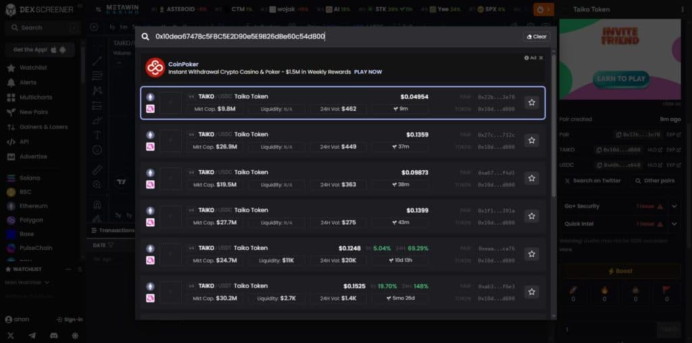Click the red flag reaction icon
The width and height of the screenshot is (692, 343).
pyautogui.click(x=666, y=294)
